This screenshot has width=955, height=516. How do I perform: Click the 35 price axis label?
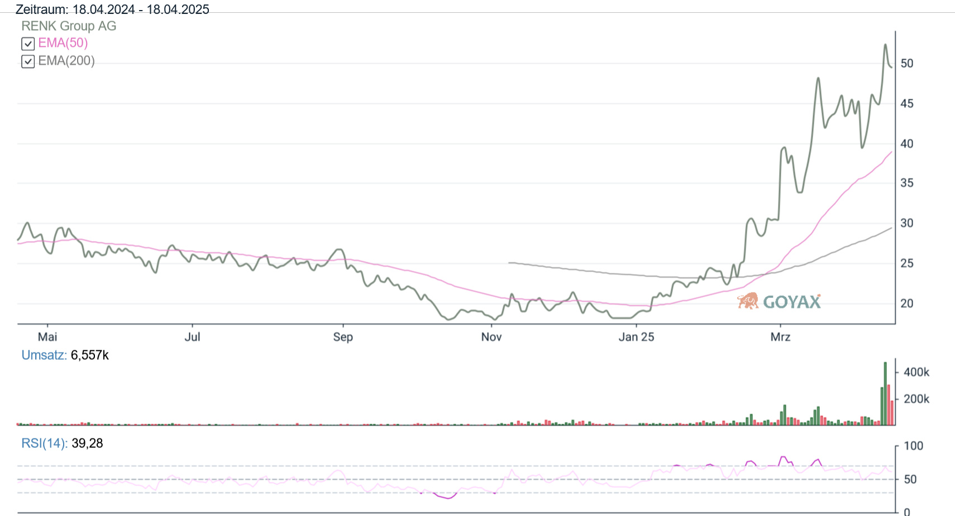point(907,183)
